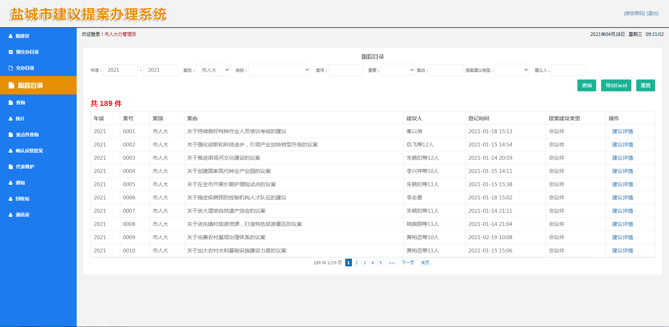Click the person icon beside 回收站
Image resolution: width=669 pixels, height=327 pixels.
[x=10, y=199]
